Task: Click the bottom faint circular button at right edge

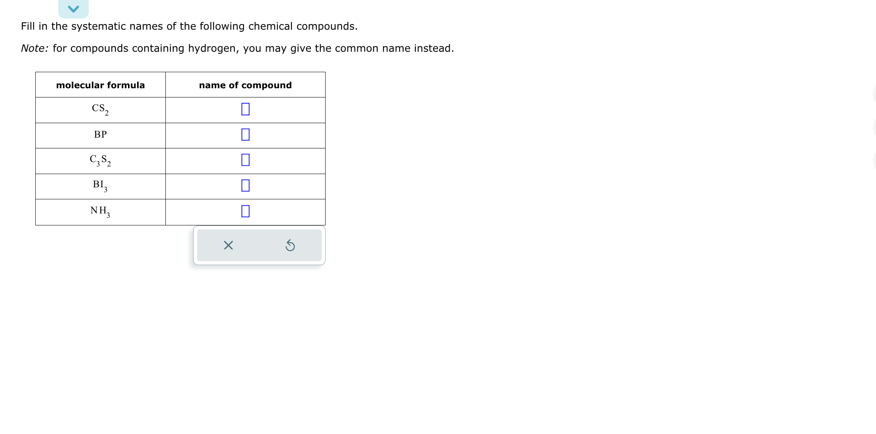Action: coord(874,160)
